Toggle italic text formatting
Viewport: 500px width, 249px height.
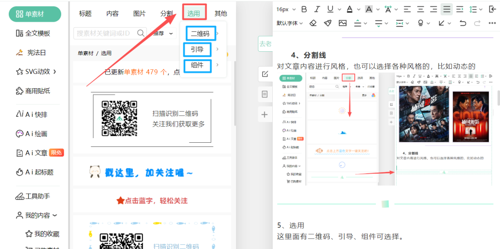[317, 9]
